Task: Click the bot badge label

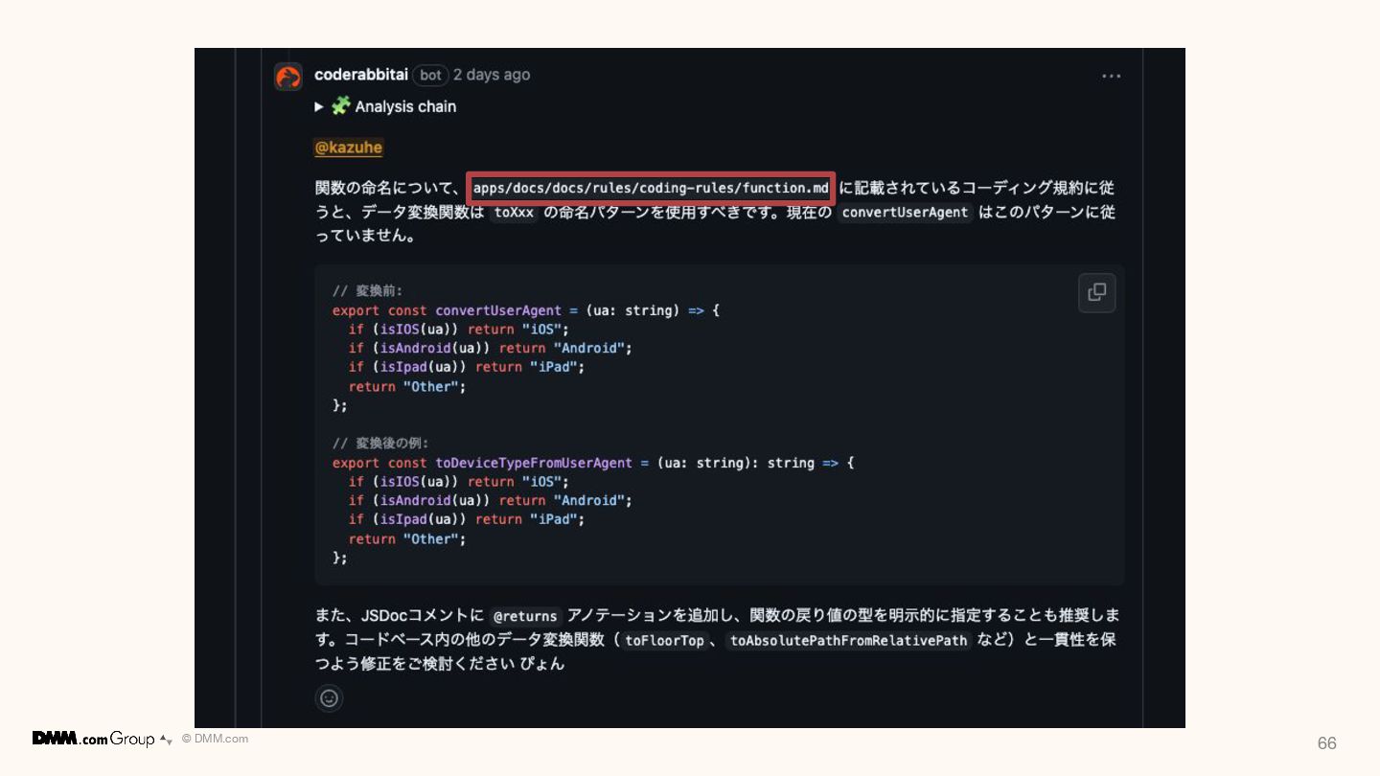Action: tap(431, 75)
